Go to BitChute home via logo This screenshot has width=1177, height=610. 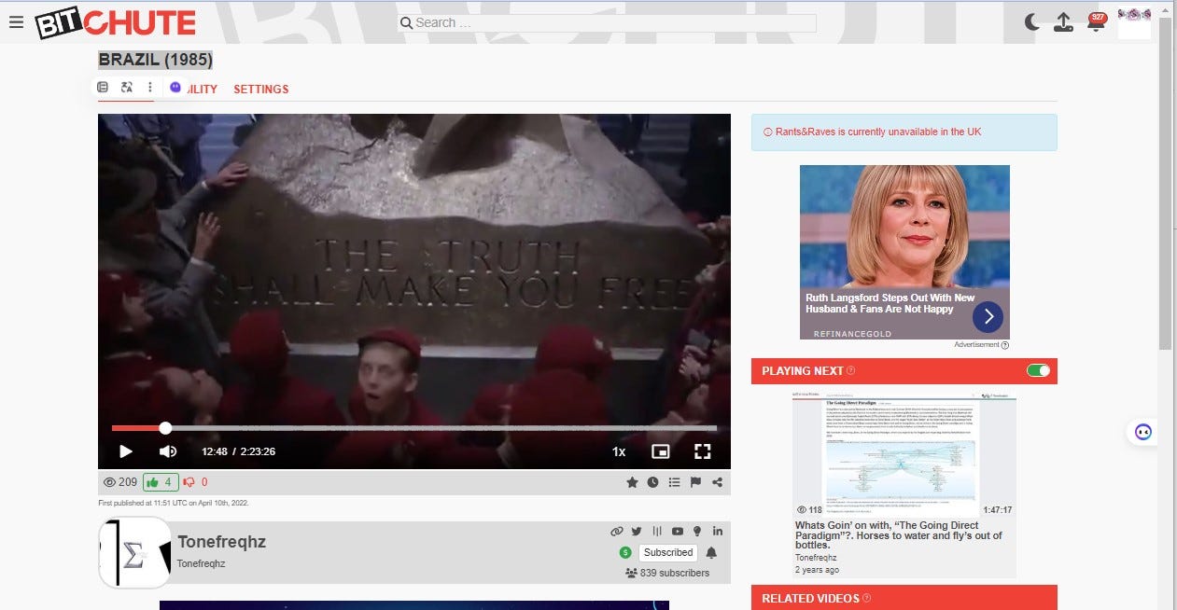tap(116, 23)
